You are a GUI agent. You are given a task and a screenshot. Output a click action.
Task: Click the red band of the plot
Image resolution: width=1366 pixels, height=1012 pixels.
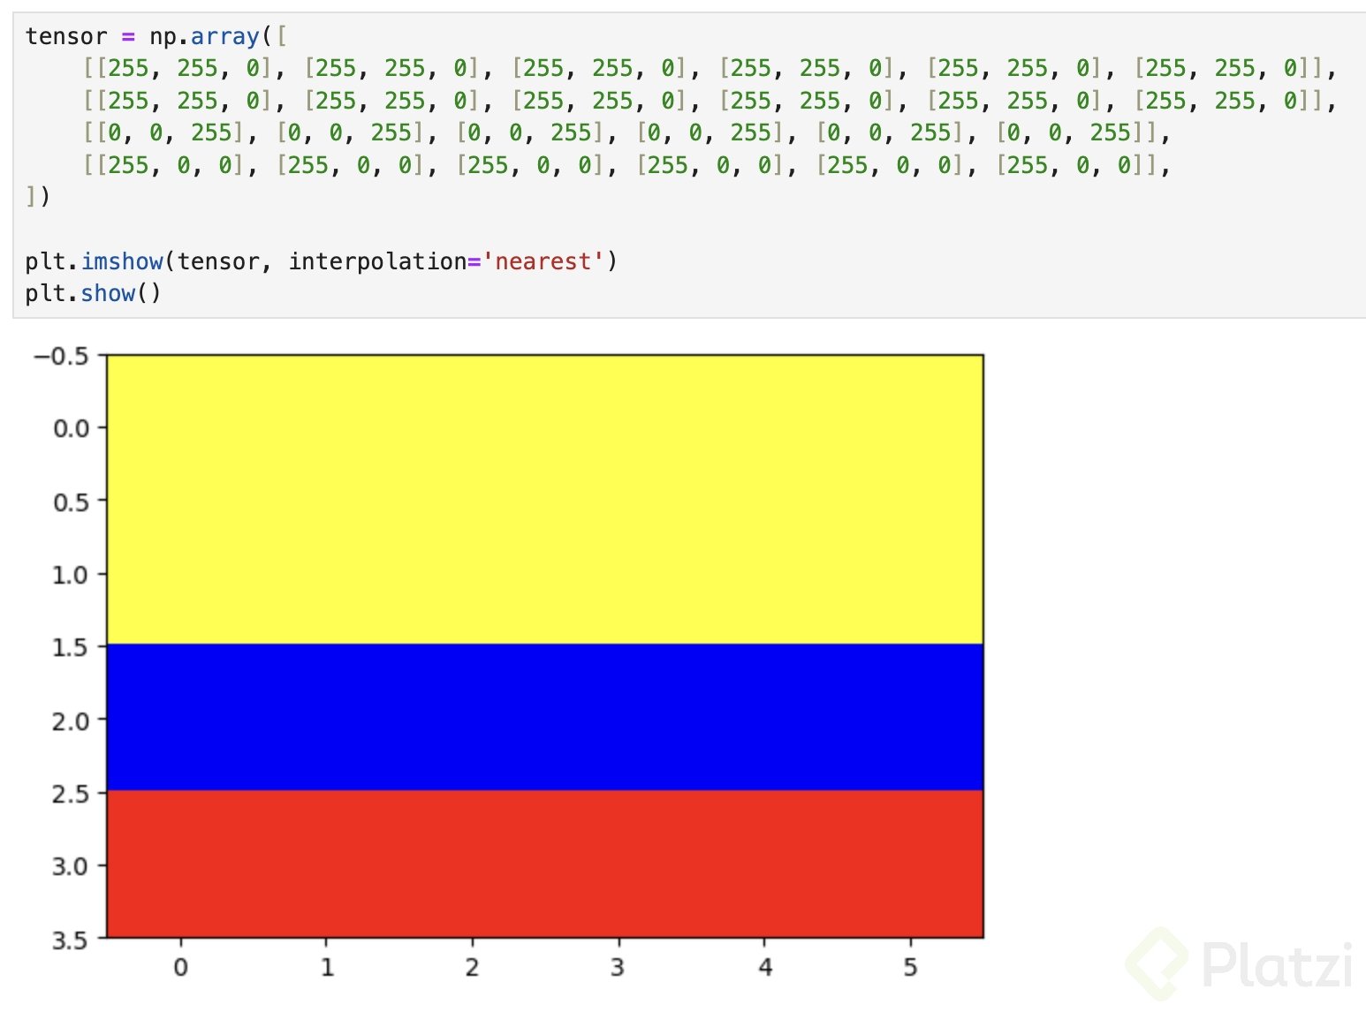coord(545,864)
